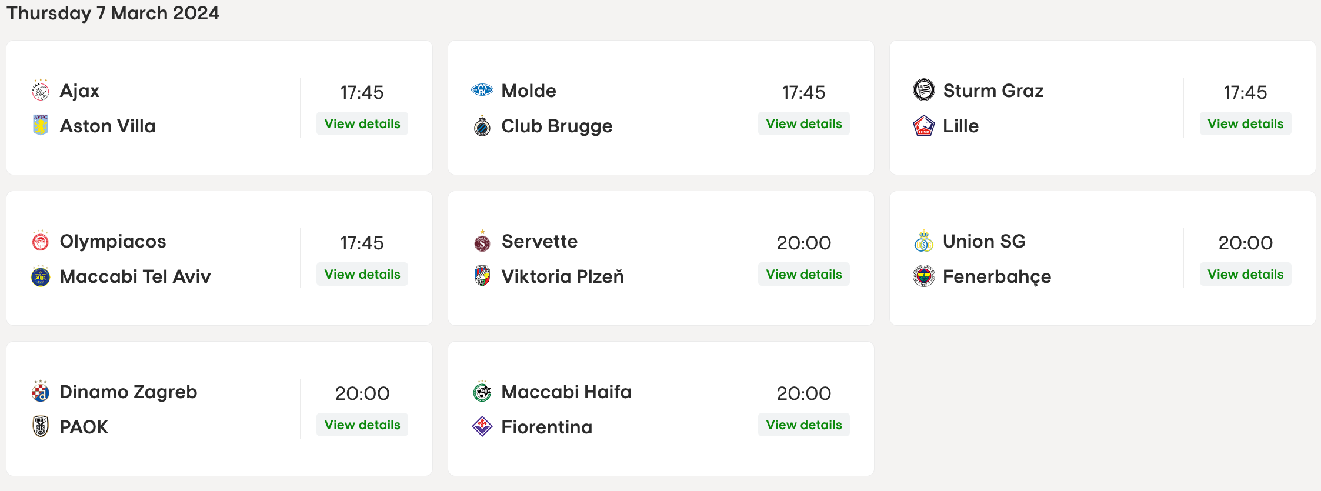
Task: Click the Viktoria Plzeň crest
Action: pyautogui.click(x=482, y=276)
